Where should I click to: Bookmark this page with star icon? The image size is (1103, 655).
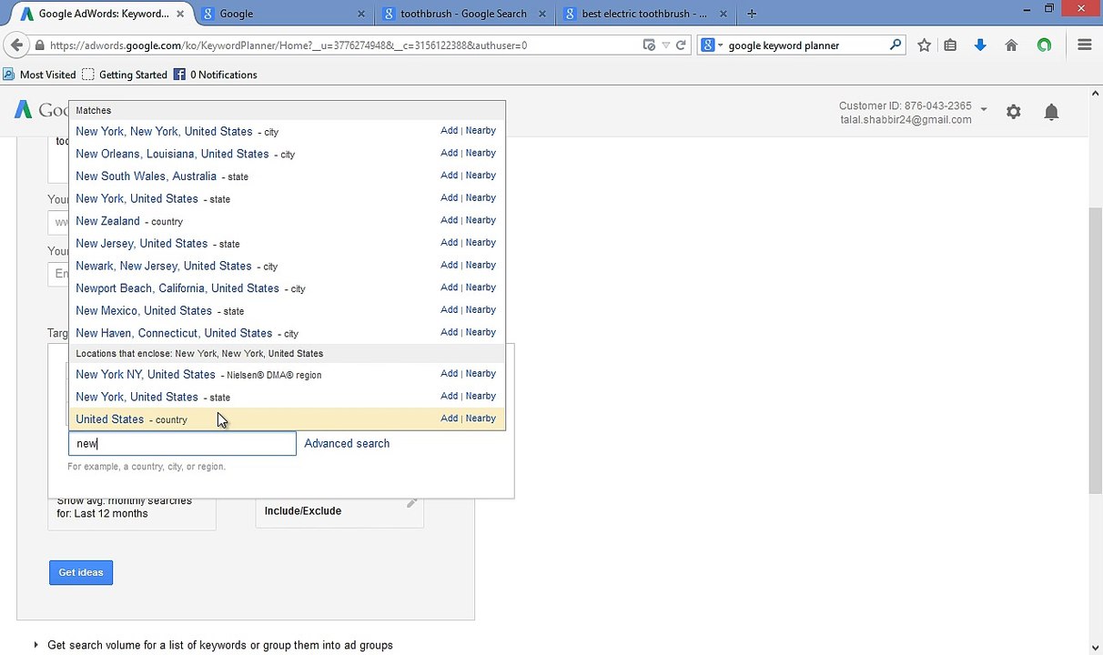925,45
